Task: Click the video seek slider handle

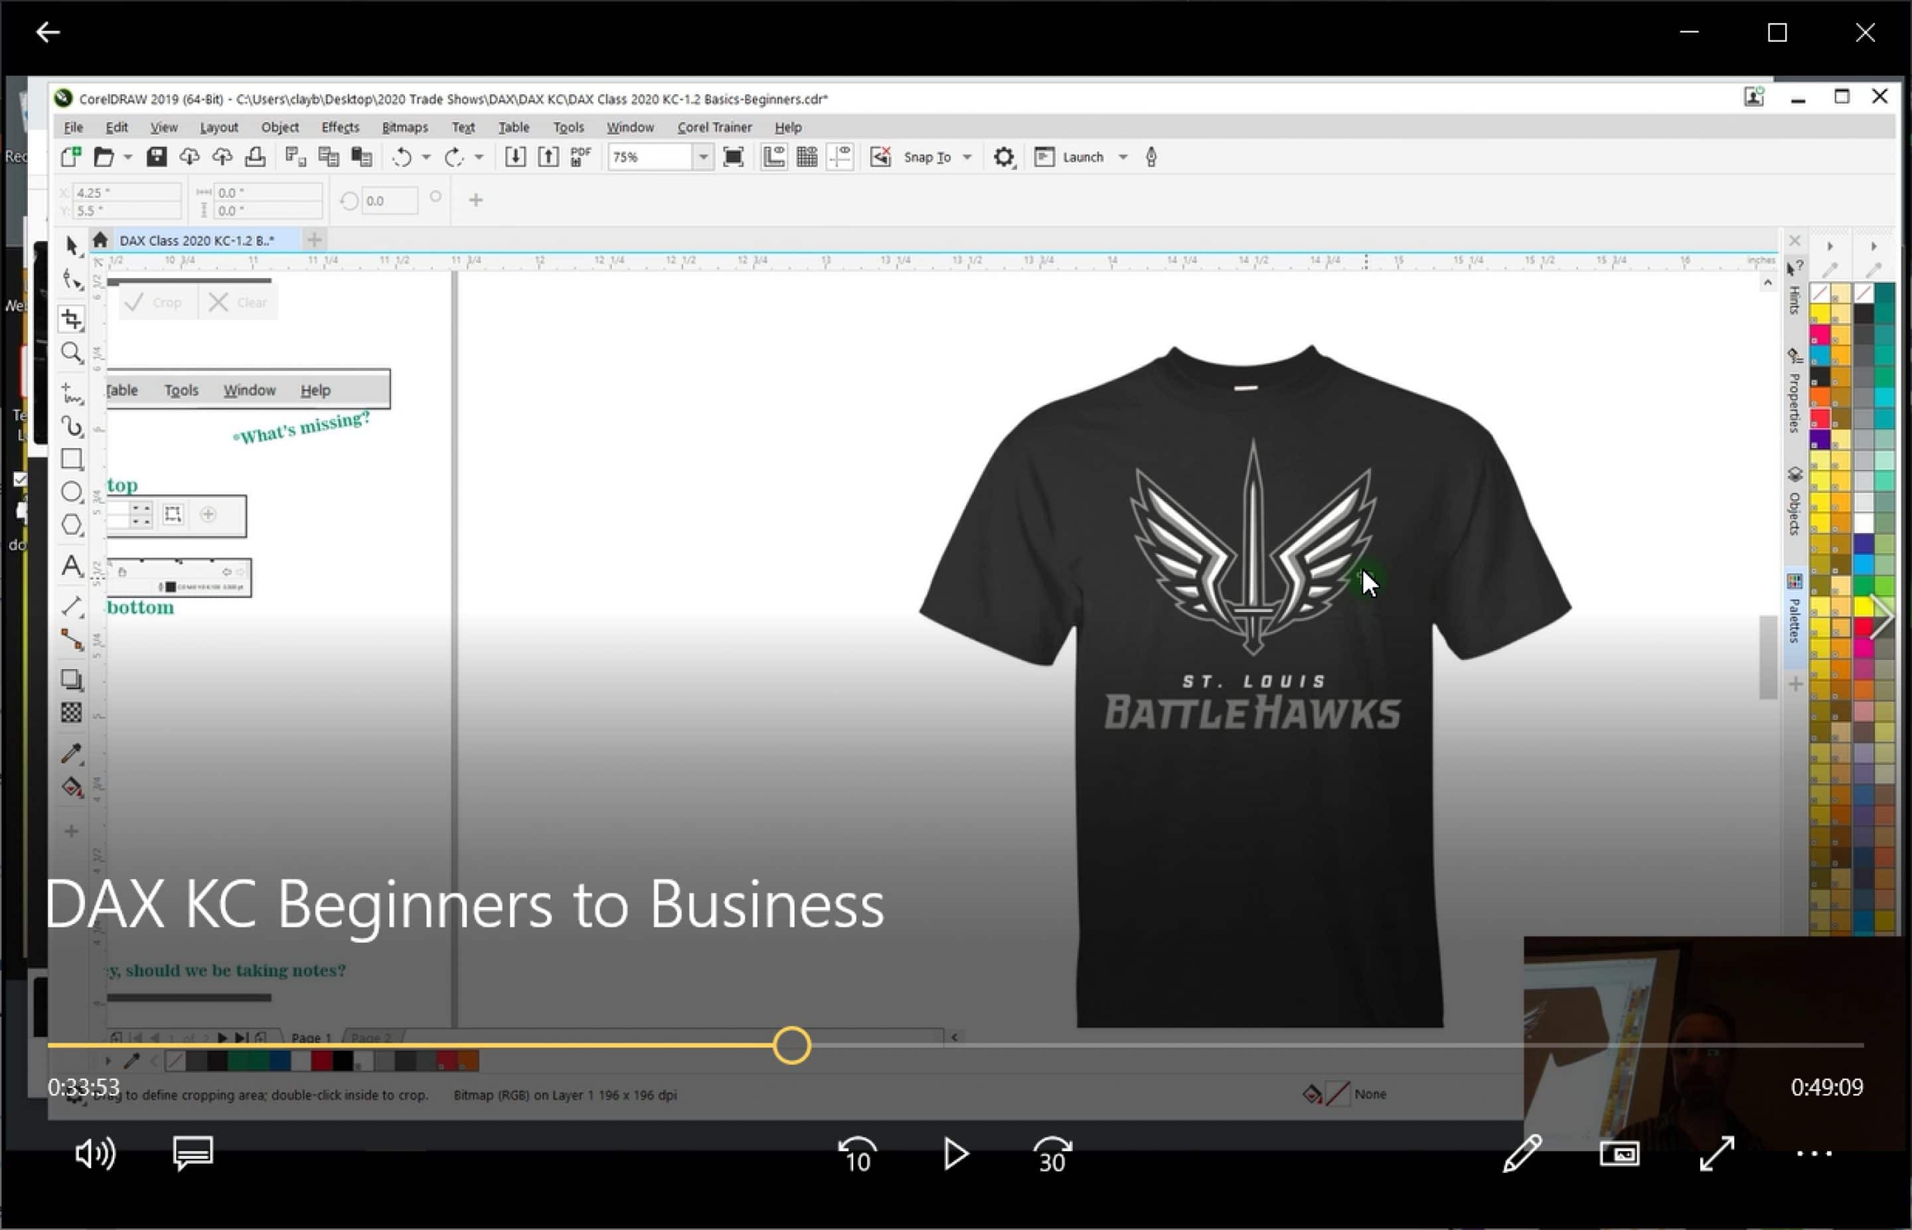Action: (x=791, y=1045)
